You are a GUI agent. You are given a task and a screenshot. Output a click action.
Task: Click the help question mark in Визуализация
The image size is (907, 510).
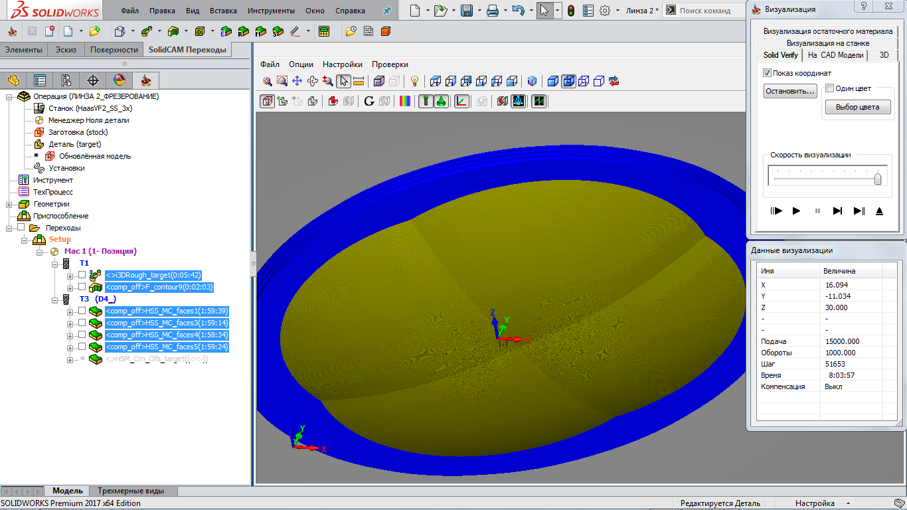pos(863,7)
